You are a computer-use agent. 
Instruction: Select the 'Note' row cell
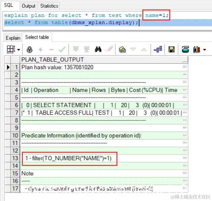[101, 173]
